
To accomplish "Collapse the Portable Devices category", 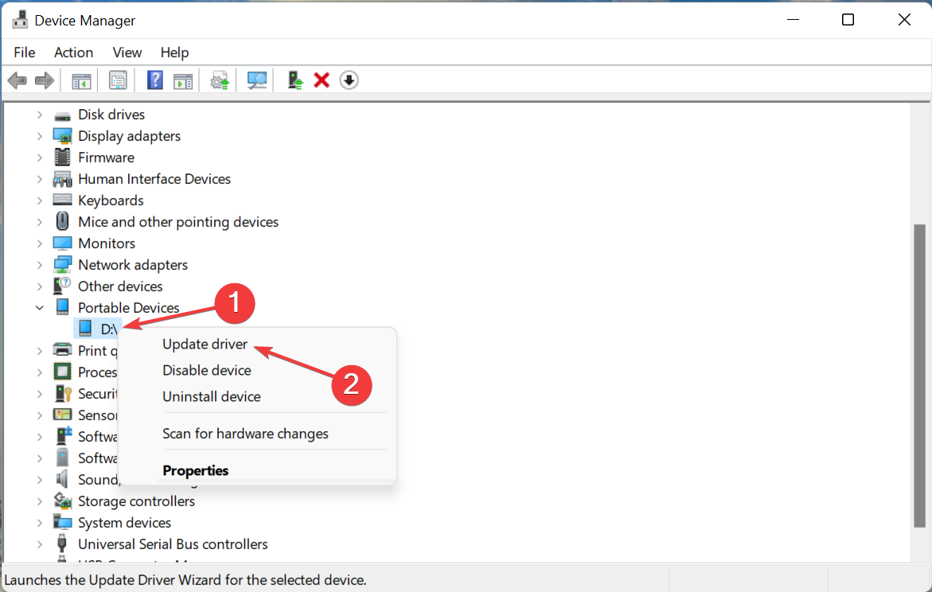I will (40, 308).
